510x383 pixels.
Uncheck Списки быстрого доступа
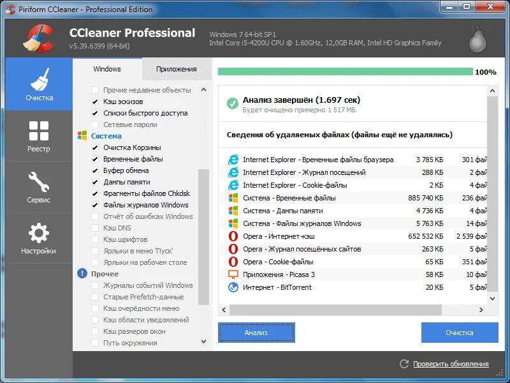(95, 113)
